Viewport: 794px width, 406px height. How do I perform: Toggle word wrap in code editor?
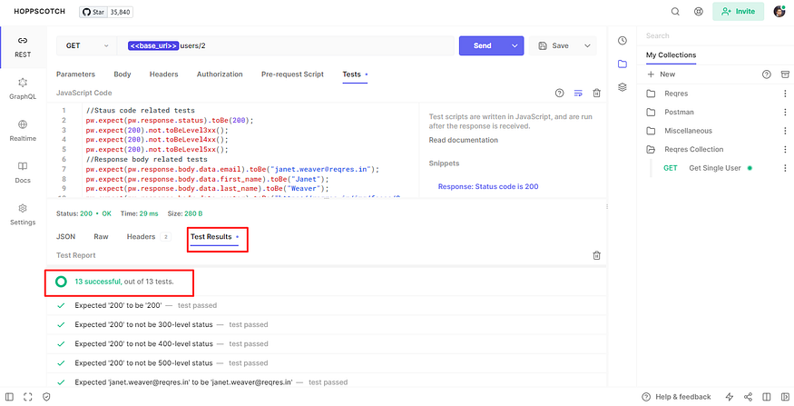pos(578,93)
